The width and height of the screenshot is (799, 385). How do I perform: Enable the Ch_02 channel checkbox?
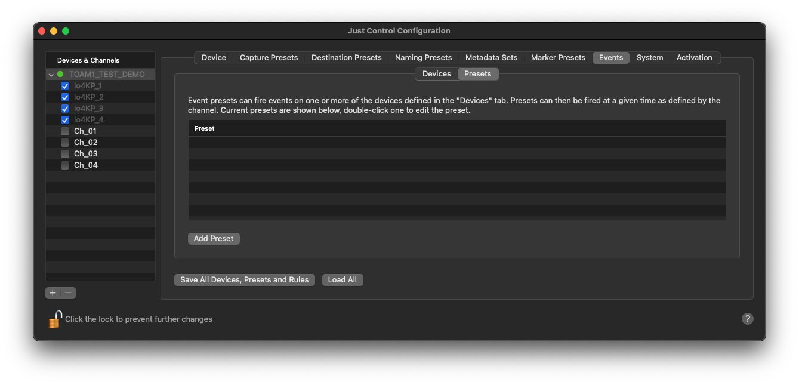(65, 143)
